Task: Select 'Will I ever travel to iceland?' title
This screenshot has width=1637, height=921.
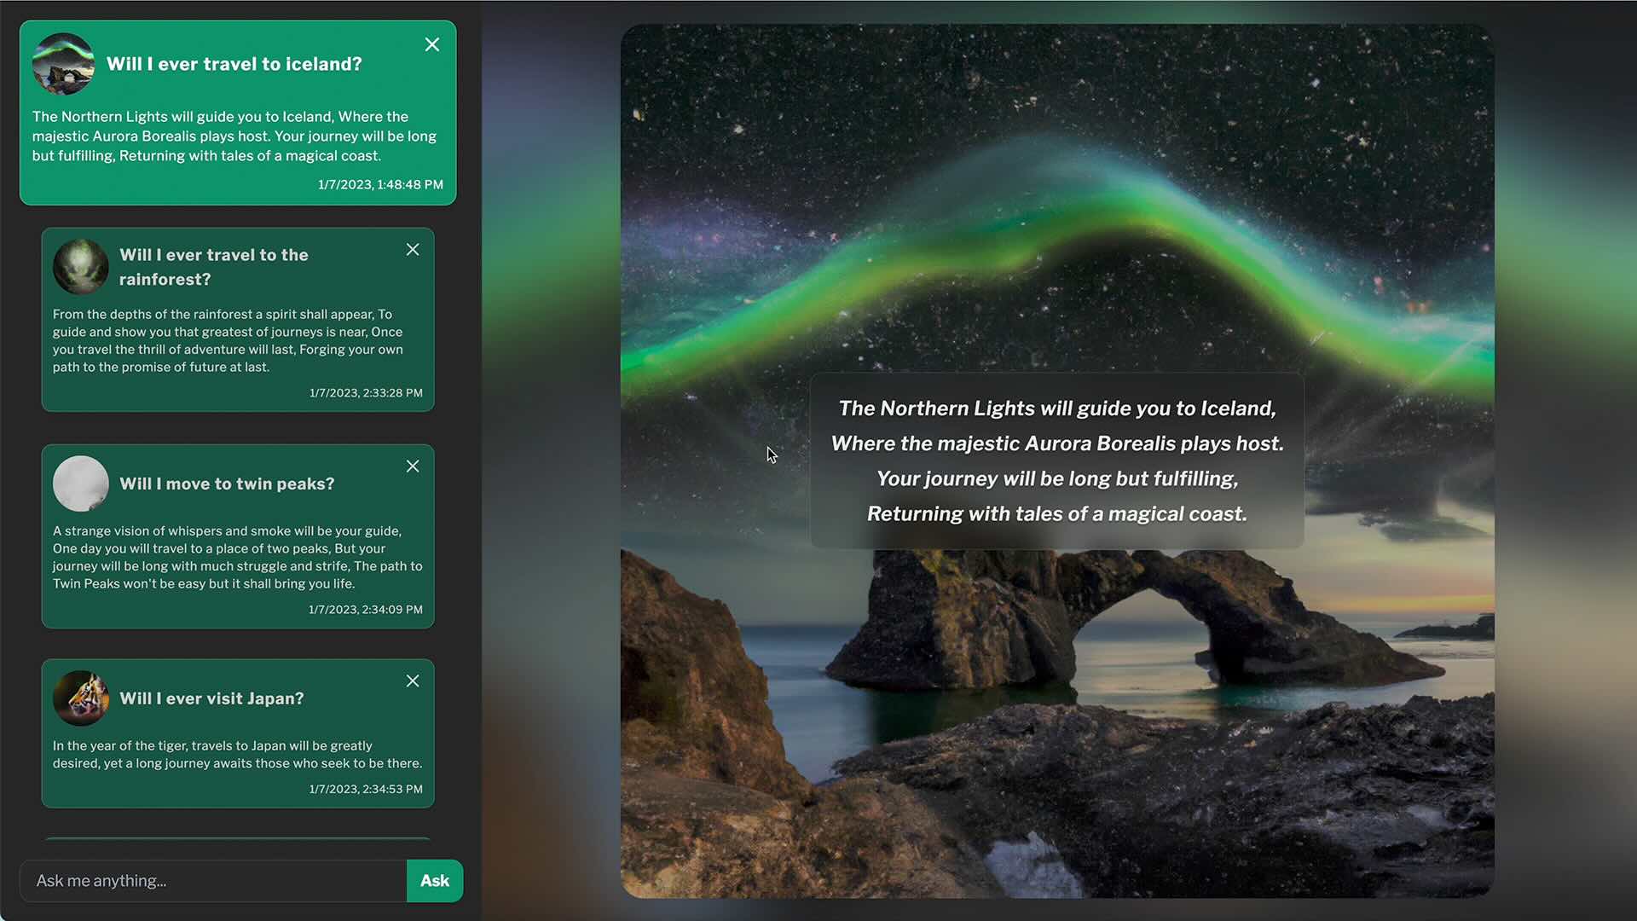Action: [234, 64]
